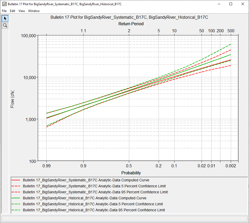
Task: Click the 0.5 probability tick label
Action: (x=129, y=166)
